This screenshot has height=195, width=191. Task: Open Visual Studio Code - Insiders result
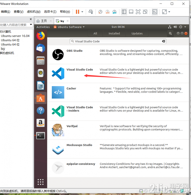[118, 111]
